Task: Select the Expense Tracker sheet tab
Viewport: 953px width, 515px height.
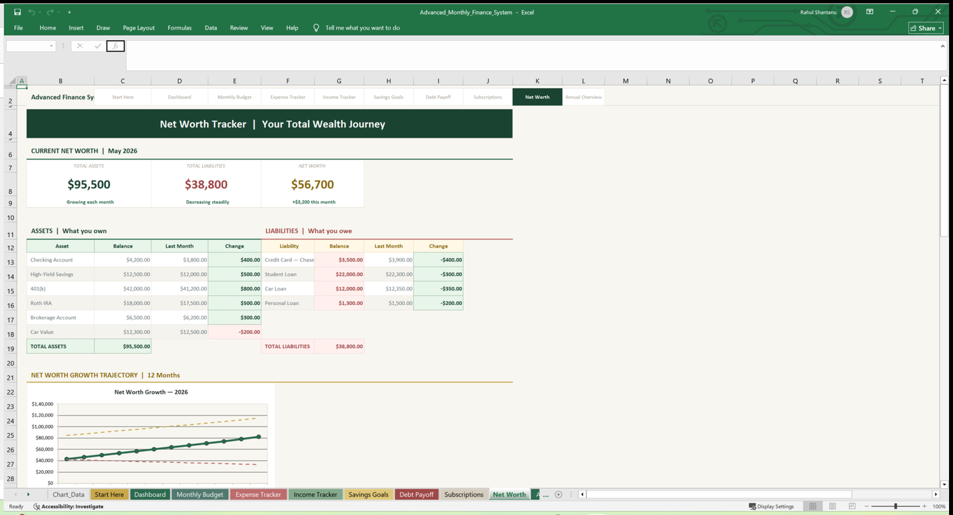Action: pyautogui.click(x=259, y=495)
